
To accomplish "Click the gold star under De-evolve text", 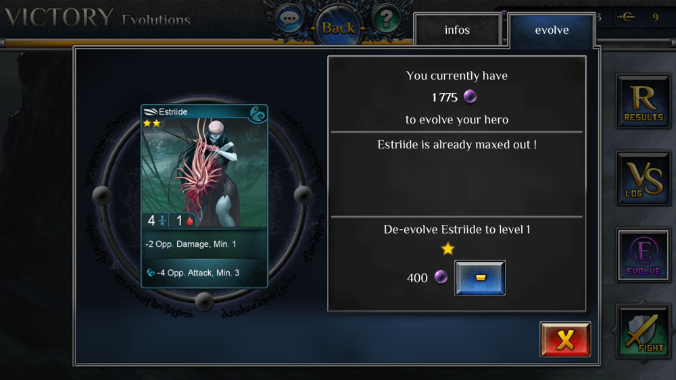I will [448, 248].
